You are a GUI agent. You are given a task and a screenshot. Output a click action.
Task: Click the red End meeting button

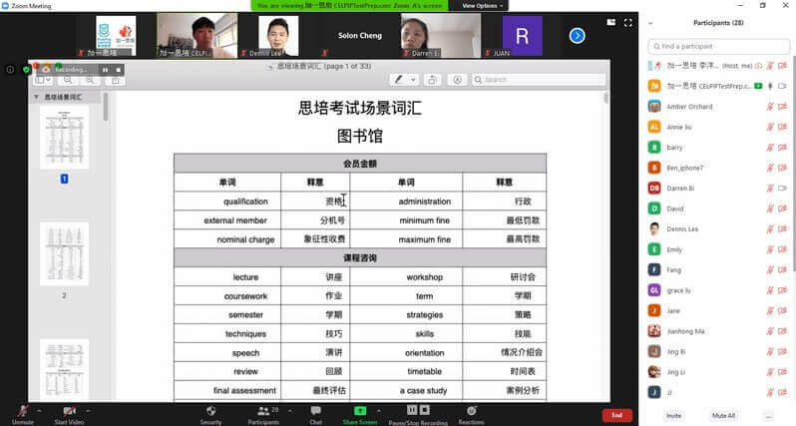(616, 415)
